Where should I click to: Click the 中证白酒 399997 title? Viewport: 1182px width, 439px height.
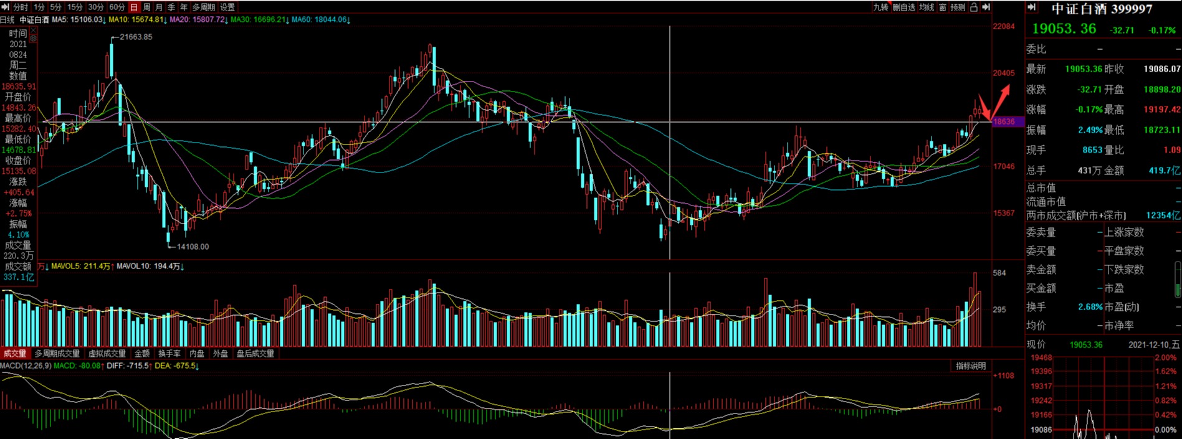pos(1102,9)
